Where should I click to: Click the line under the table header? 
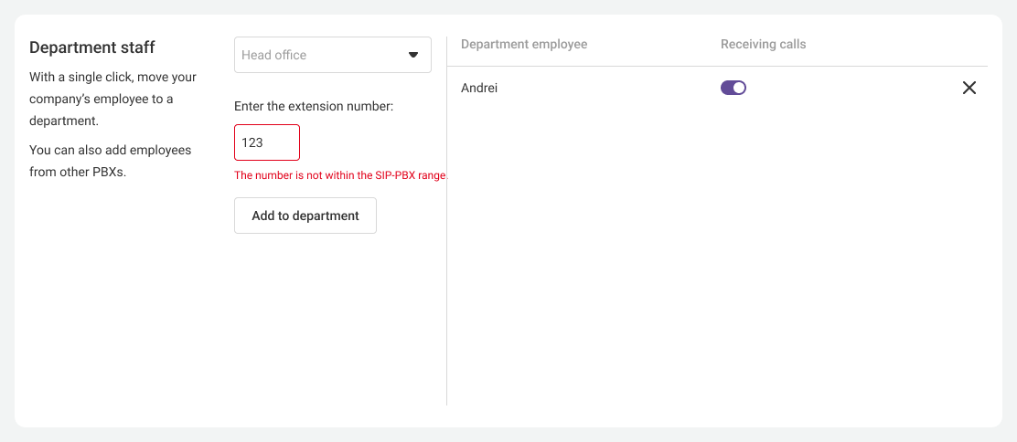point(717,66)
